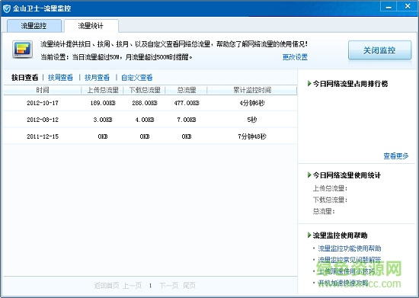The height and width of the screenshot is (298, 419).
Task: Click arrow beside 流量监控使用帮助
Action: point(309,236)
